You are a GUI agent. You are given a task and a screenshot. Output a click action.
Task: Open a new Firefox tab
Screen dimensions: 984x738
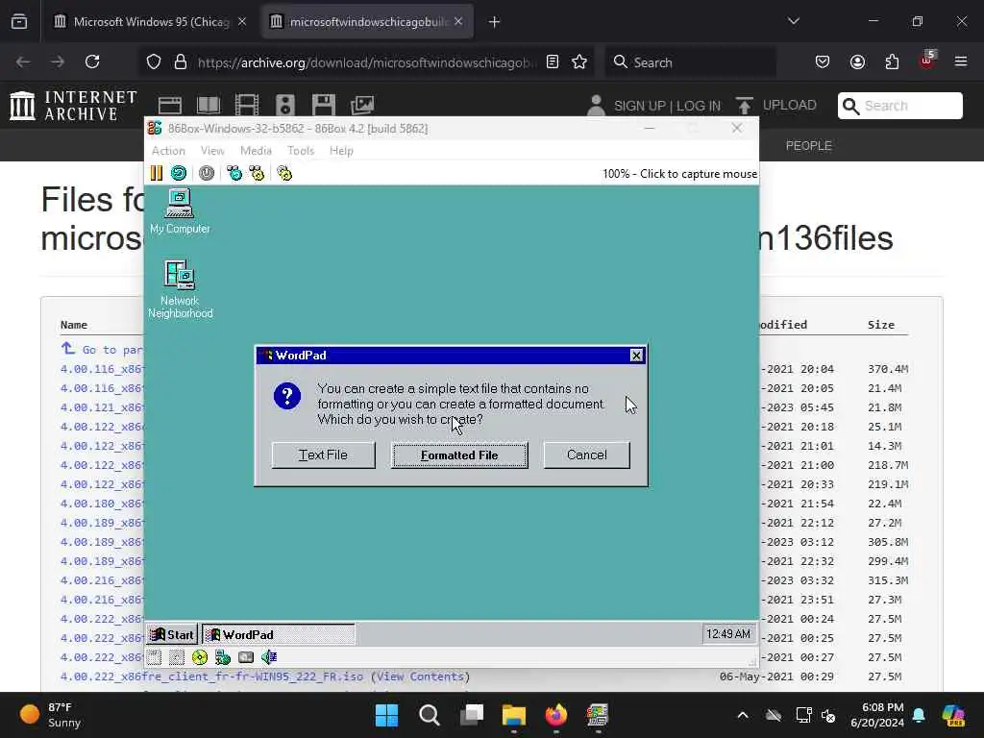pos(495,22)
